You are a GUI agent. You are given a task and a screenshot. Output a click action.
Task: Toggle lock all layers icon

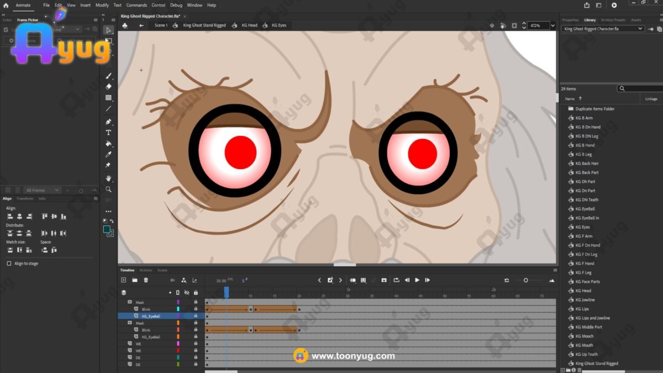(196, 292)
